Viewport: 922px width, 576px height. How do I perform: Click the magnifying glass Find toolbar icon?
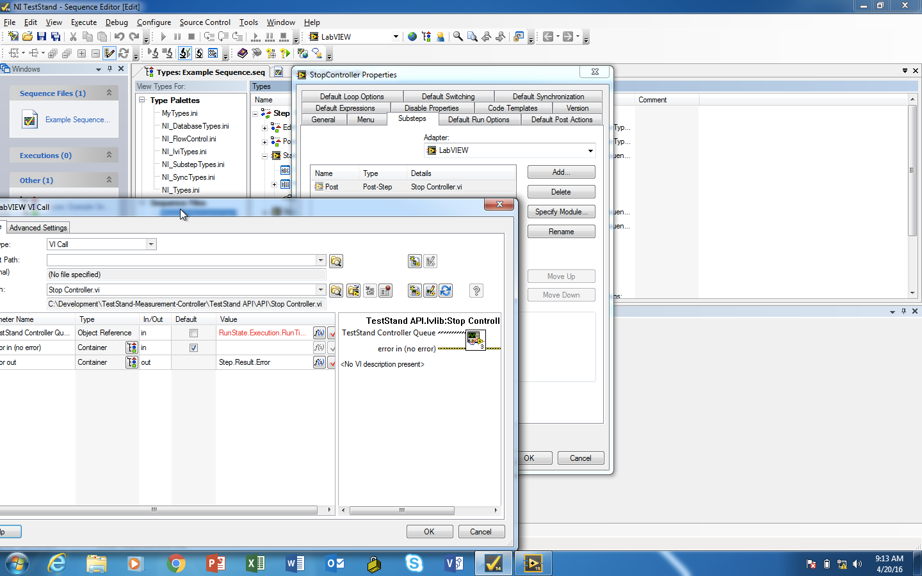(458, 36)
